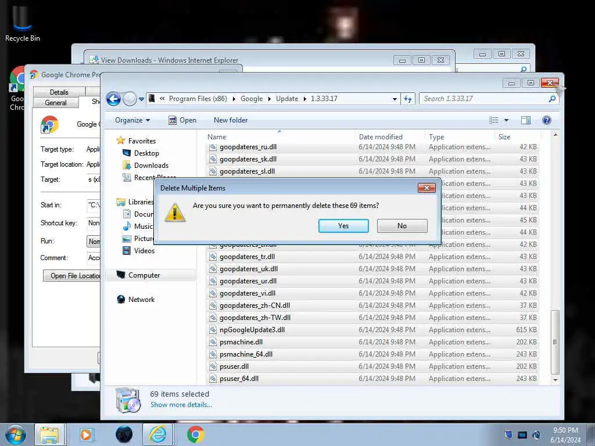Click the npGoogleUpdate3.dll file icon

[213, 330]
